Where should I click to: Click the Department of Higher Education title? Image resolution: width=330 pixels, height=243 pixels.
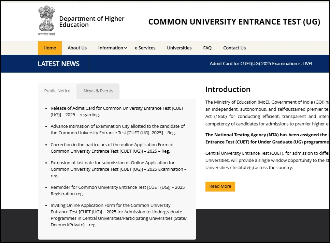click(x=91, y=21)
